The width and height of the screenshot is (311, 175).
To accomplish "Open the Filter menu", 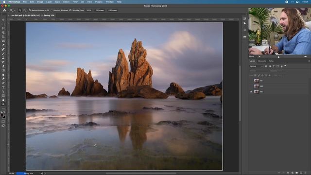I will coord(75,2).
